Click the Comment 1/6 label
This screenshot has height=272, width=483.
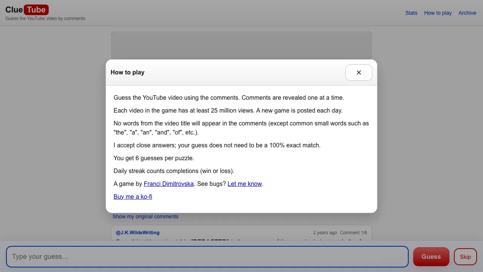(353, 233)
